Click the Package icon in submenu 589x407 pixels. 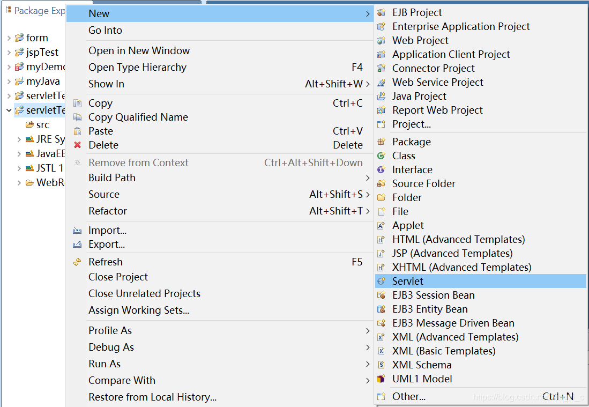pos(381,142)
